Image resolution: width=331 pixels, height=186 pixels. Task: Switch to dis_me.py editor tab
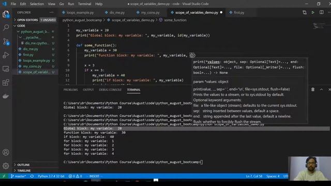(x=117, y=12)
